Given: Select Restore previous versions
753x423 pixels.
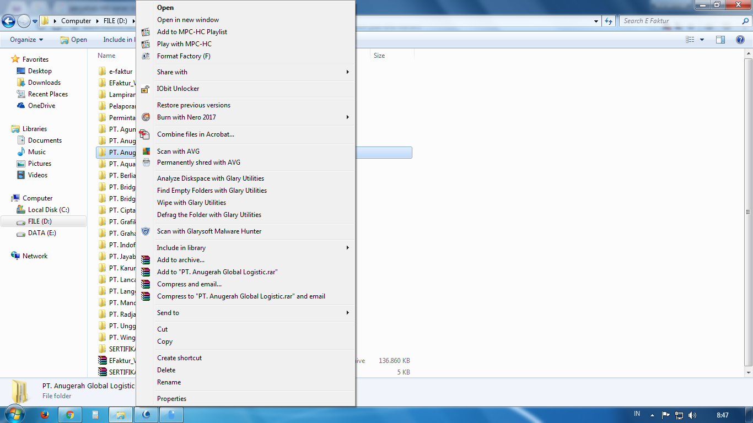Looking at the screenshot, I should click(x=193, y=105).
